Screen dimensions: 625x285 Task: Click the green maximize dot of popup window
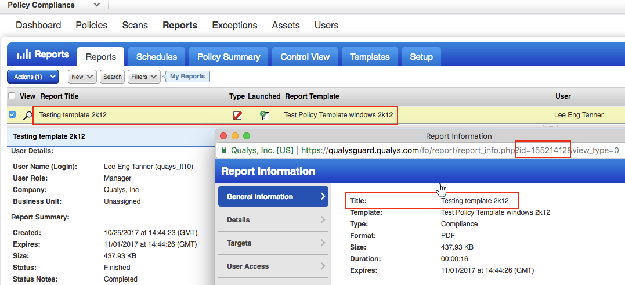pyautogui.click(x=246, y=136)
